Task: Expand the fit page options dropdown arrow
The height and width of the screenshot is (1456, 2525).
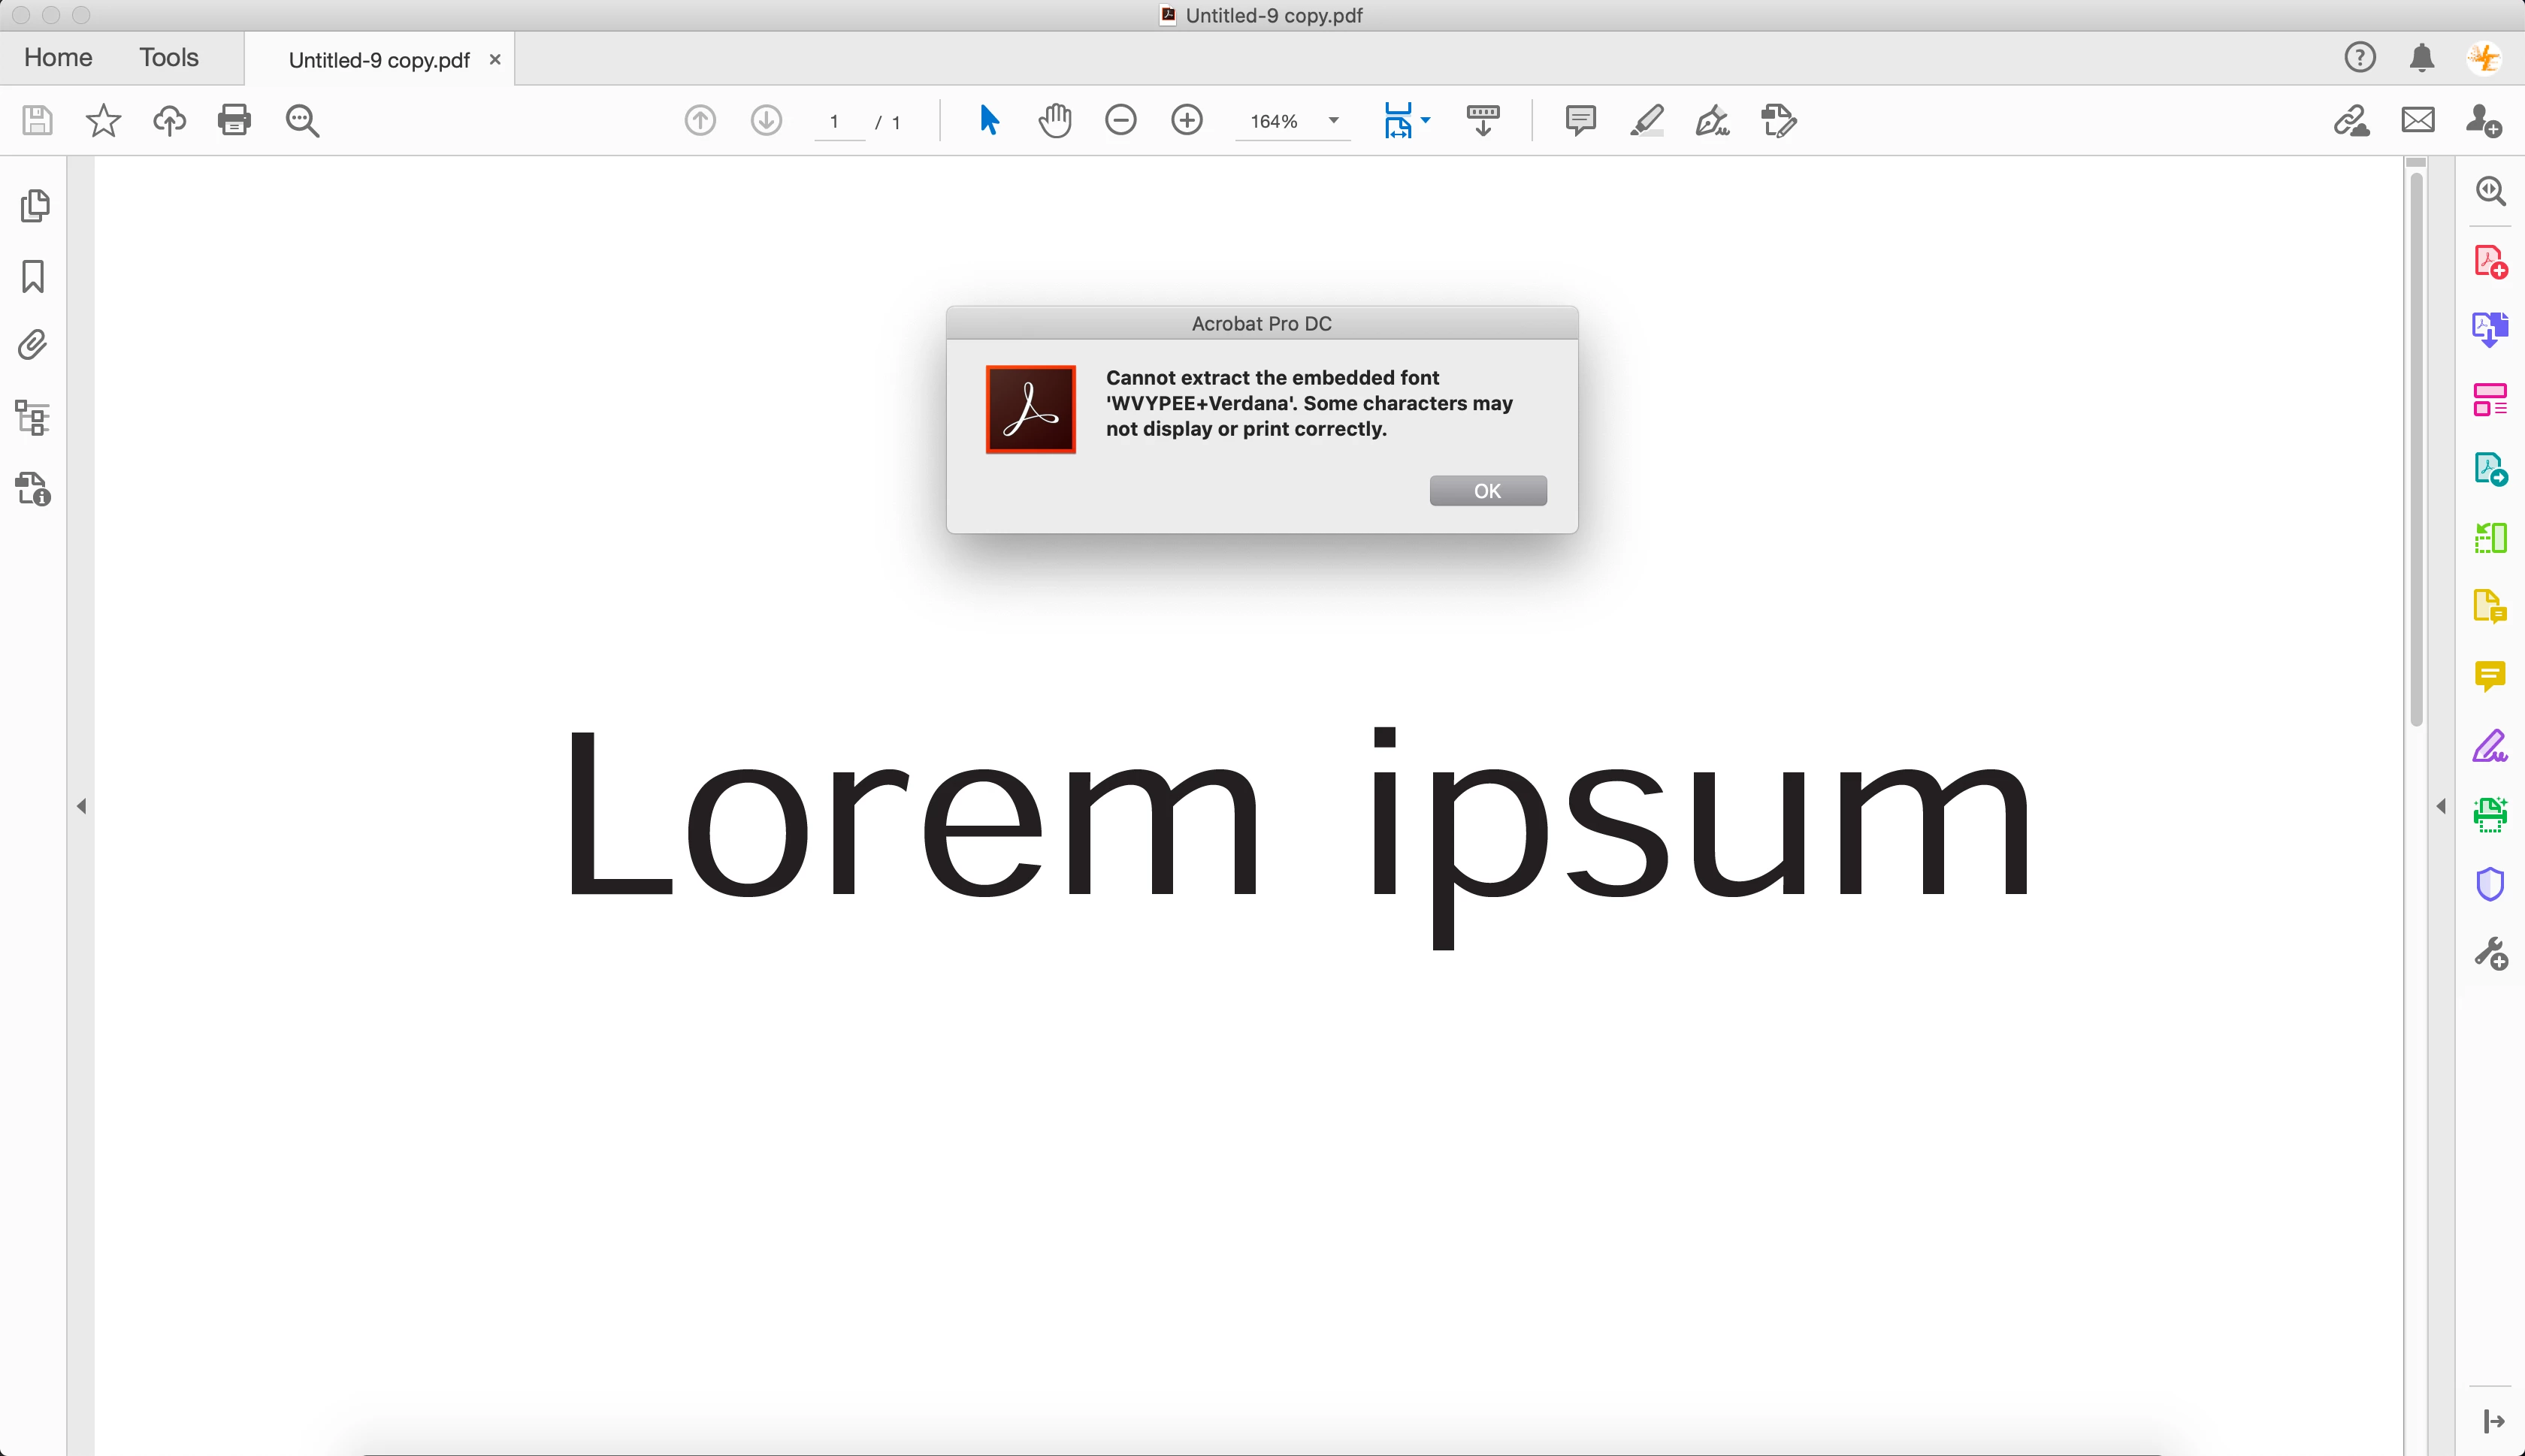Action: 1426,120
